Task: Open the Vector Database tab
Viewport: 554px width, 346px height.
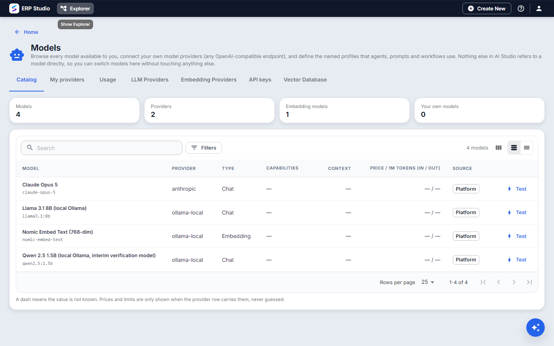Action: coord(305,80)
